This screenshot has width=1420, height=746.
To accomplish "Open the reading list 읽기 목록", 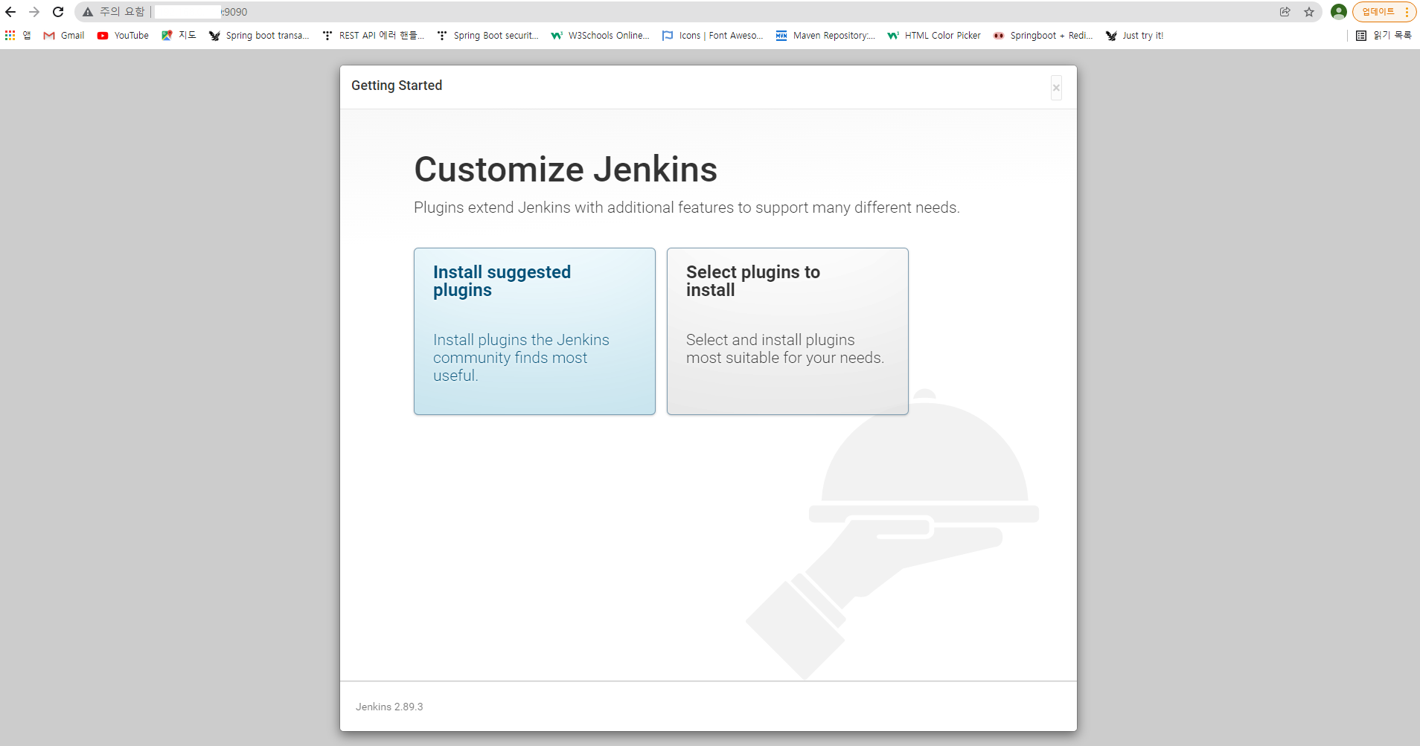I will [x=1384, y=35].
